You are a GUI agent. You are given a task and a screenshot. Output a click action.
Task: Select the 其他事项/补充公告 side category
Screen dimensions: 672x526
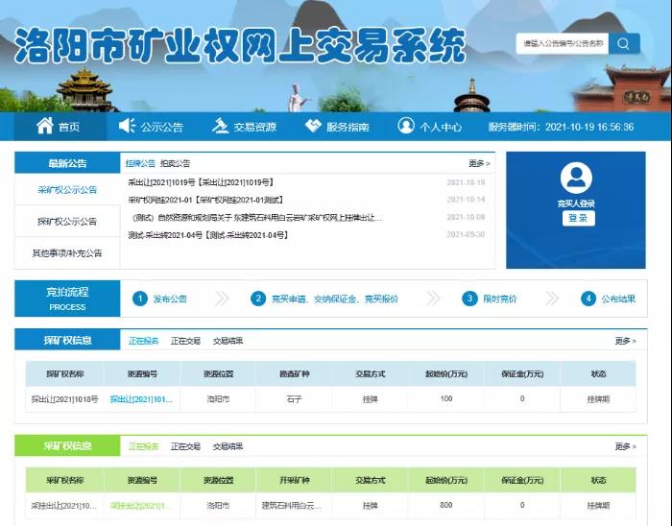[67, 253]
